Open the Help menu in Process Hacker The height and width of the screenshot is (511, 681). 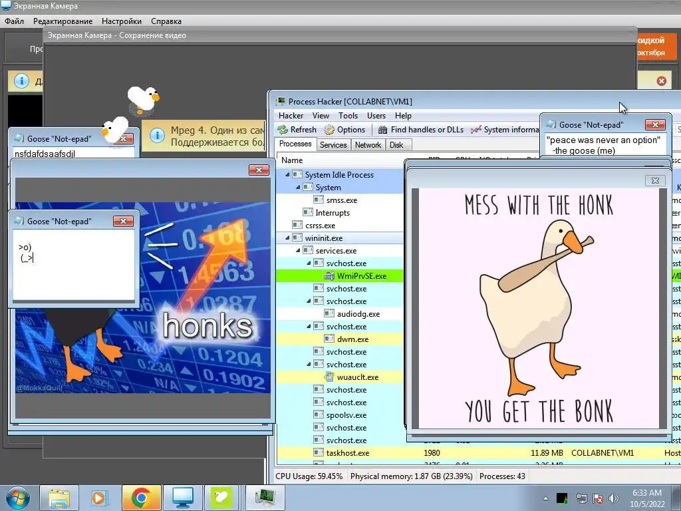403,116
